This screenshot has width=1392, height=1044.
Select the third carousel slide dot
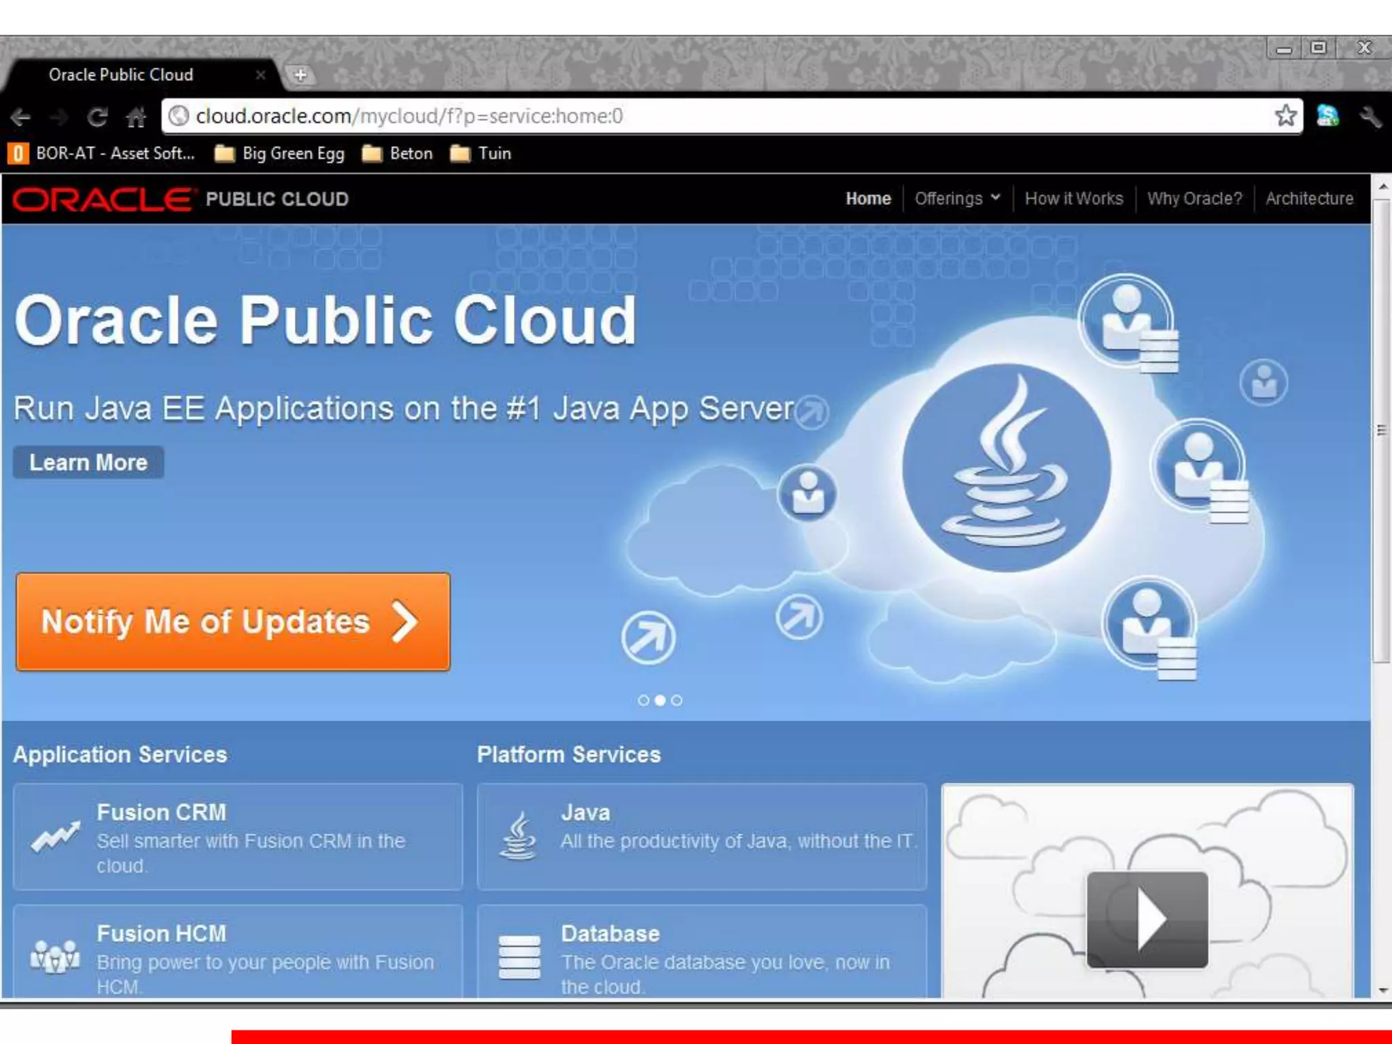click(x=676, y=701)
